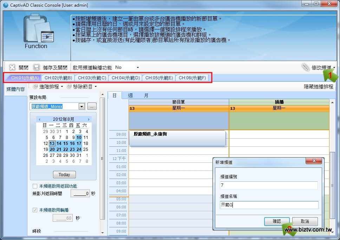Click the 修改頻道 pencil icon

click(x=306, y=67)
